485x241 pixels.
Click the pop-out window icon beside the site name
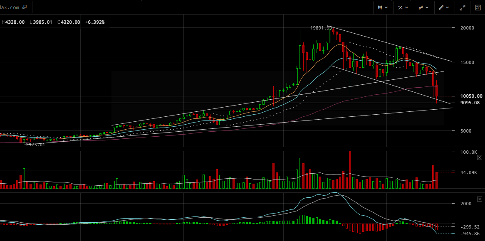coord(24,7)
